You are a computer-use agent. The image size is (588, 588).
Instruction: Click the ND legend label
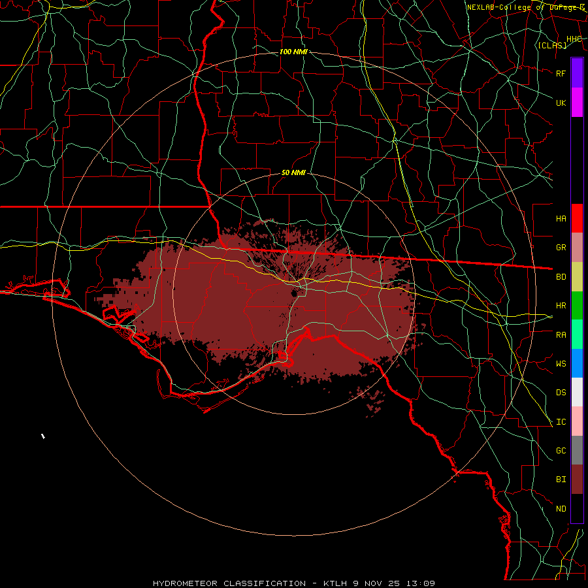pyautogui.click(x=561, y=509)
